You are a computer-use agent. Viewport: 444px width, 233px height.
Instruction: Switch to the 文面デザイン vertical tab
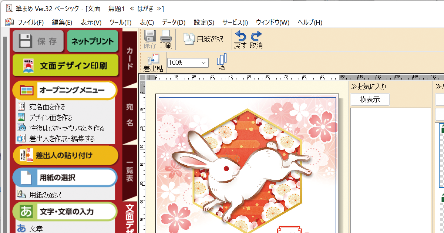click(129, 218)
